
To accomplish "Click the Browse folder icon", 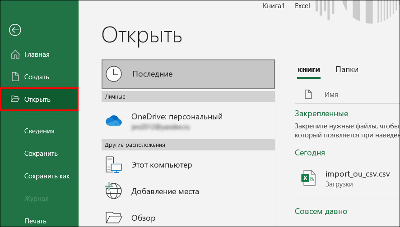I will [113, 218].
